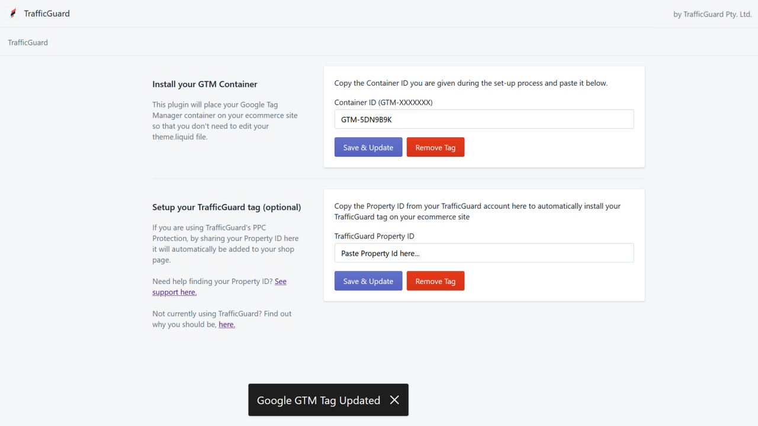Click the 'Copy the Container ID' instruction text
This screenshot has width=758, height=426.
coord(471,83)
